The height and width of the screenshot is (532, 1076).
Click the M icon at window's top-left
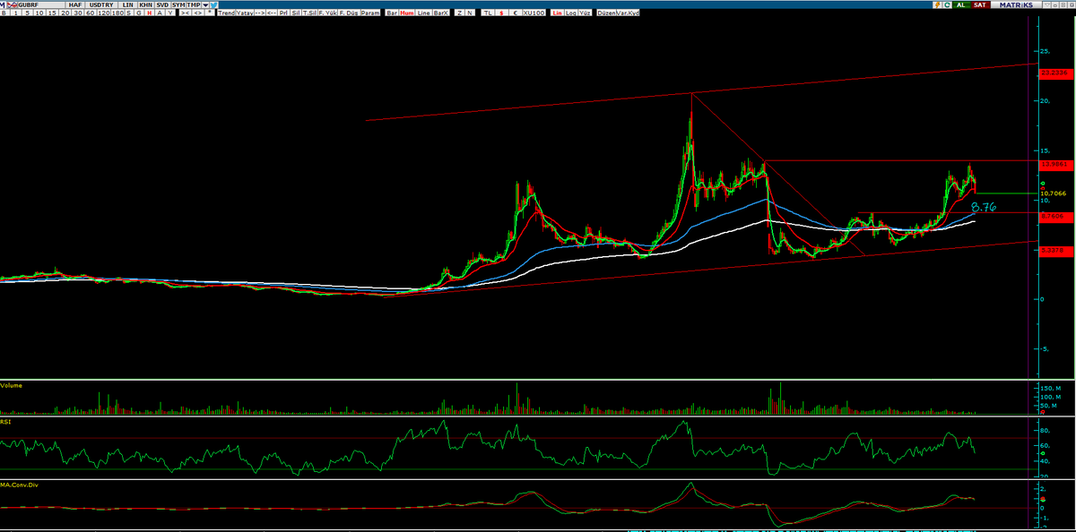[3, 5]
